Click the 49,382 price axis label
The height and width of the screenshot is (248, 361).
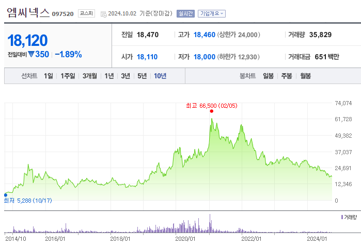click(343, 136)
